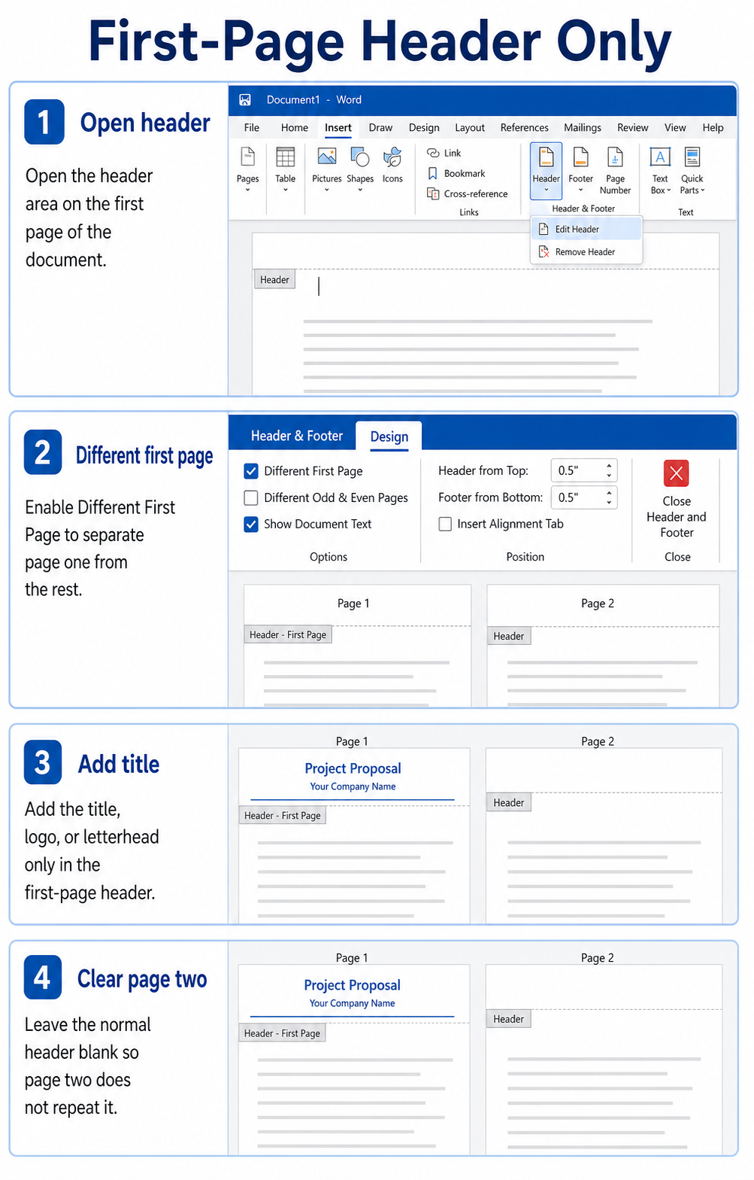Expand the Pages dropdown arrow
This screenshot has height=1180, width=754.
(x=247, y=190)
